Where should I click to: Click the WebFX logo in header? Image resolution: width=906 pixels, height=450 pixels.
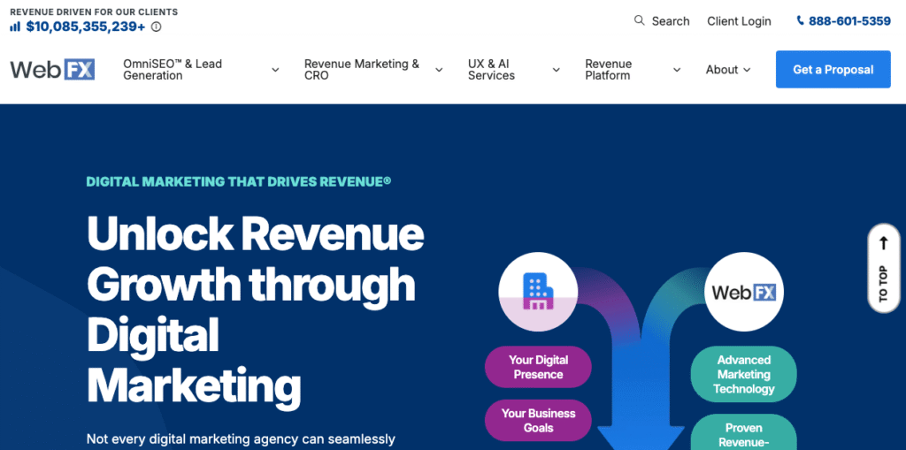tap(52, 70)
